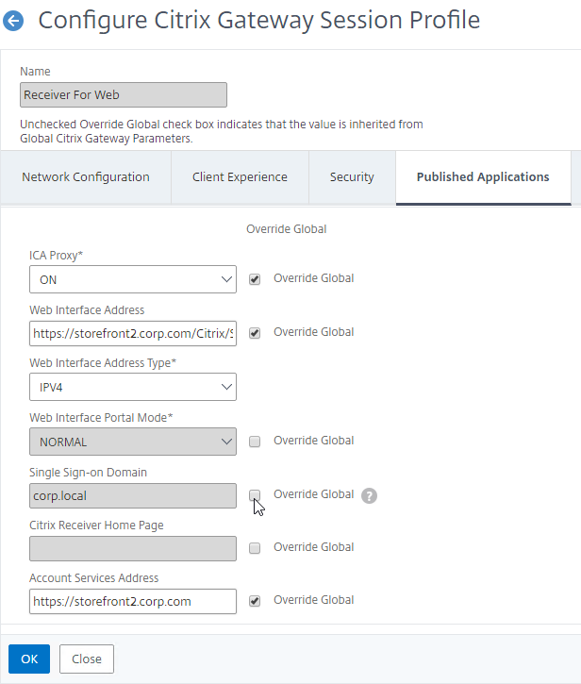Click the Web Interface Address field

click(x=133, y=333)
